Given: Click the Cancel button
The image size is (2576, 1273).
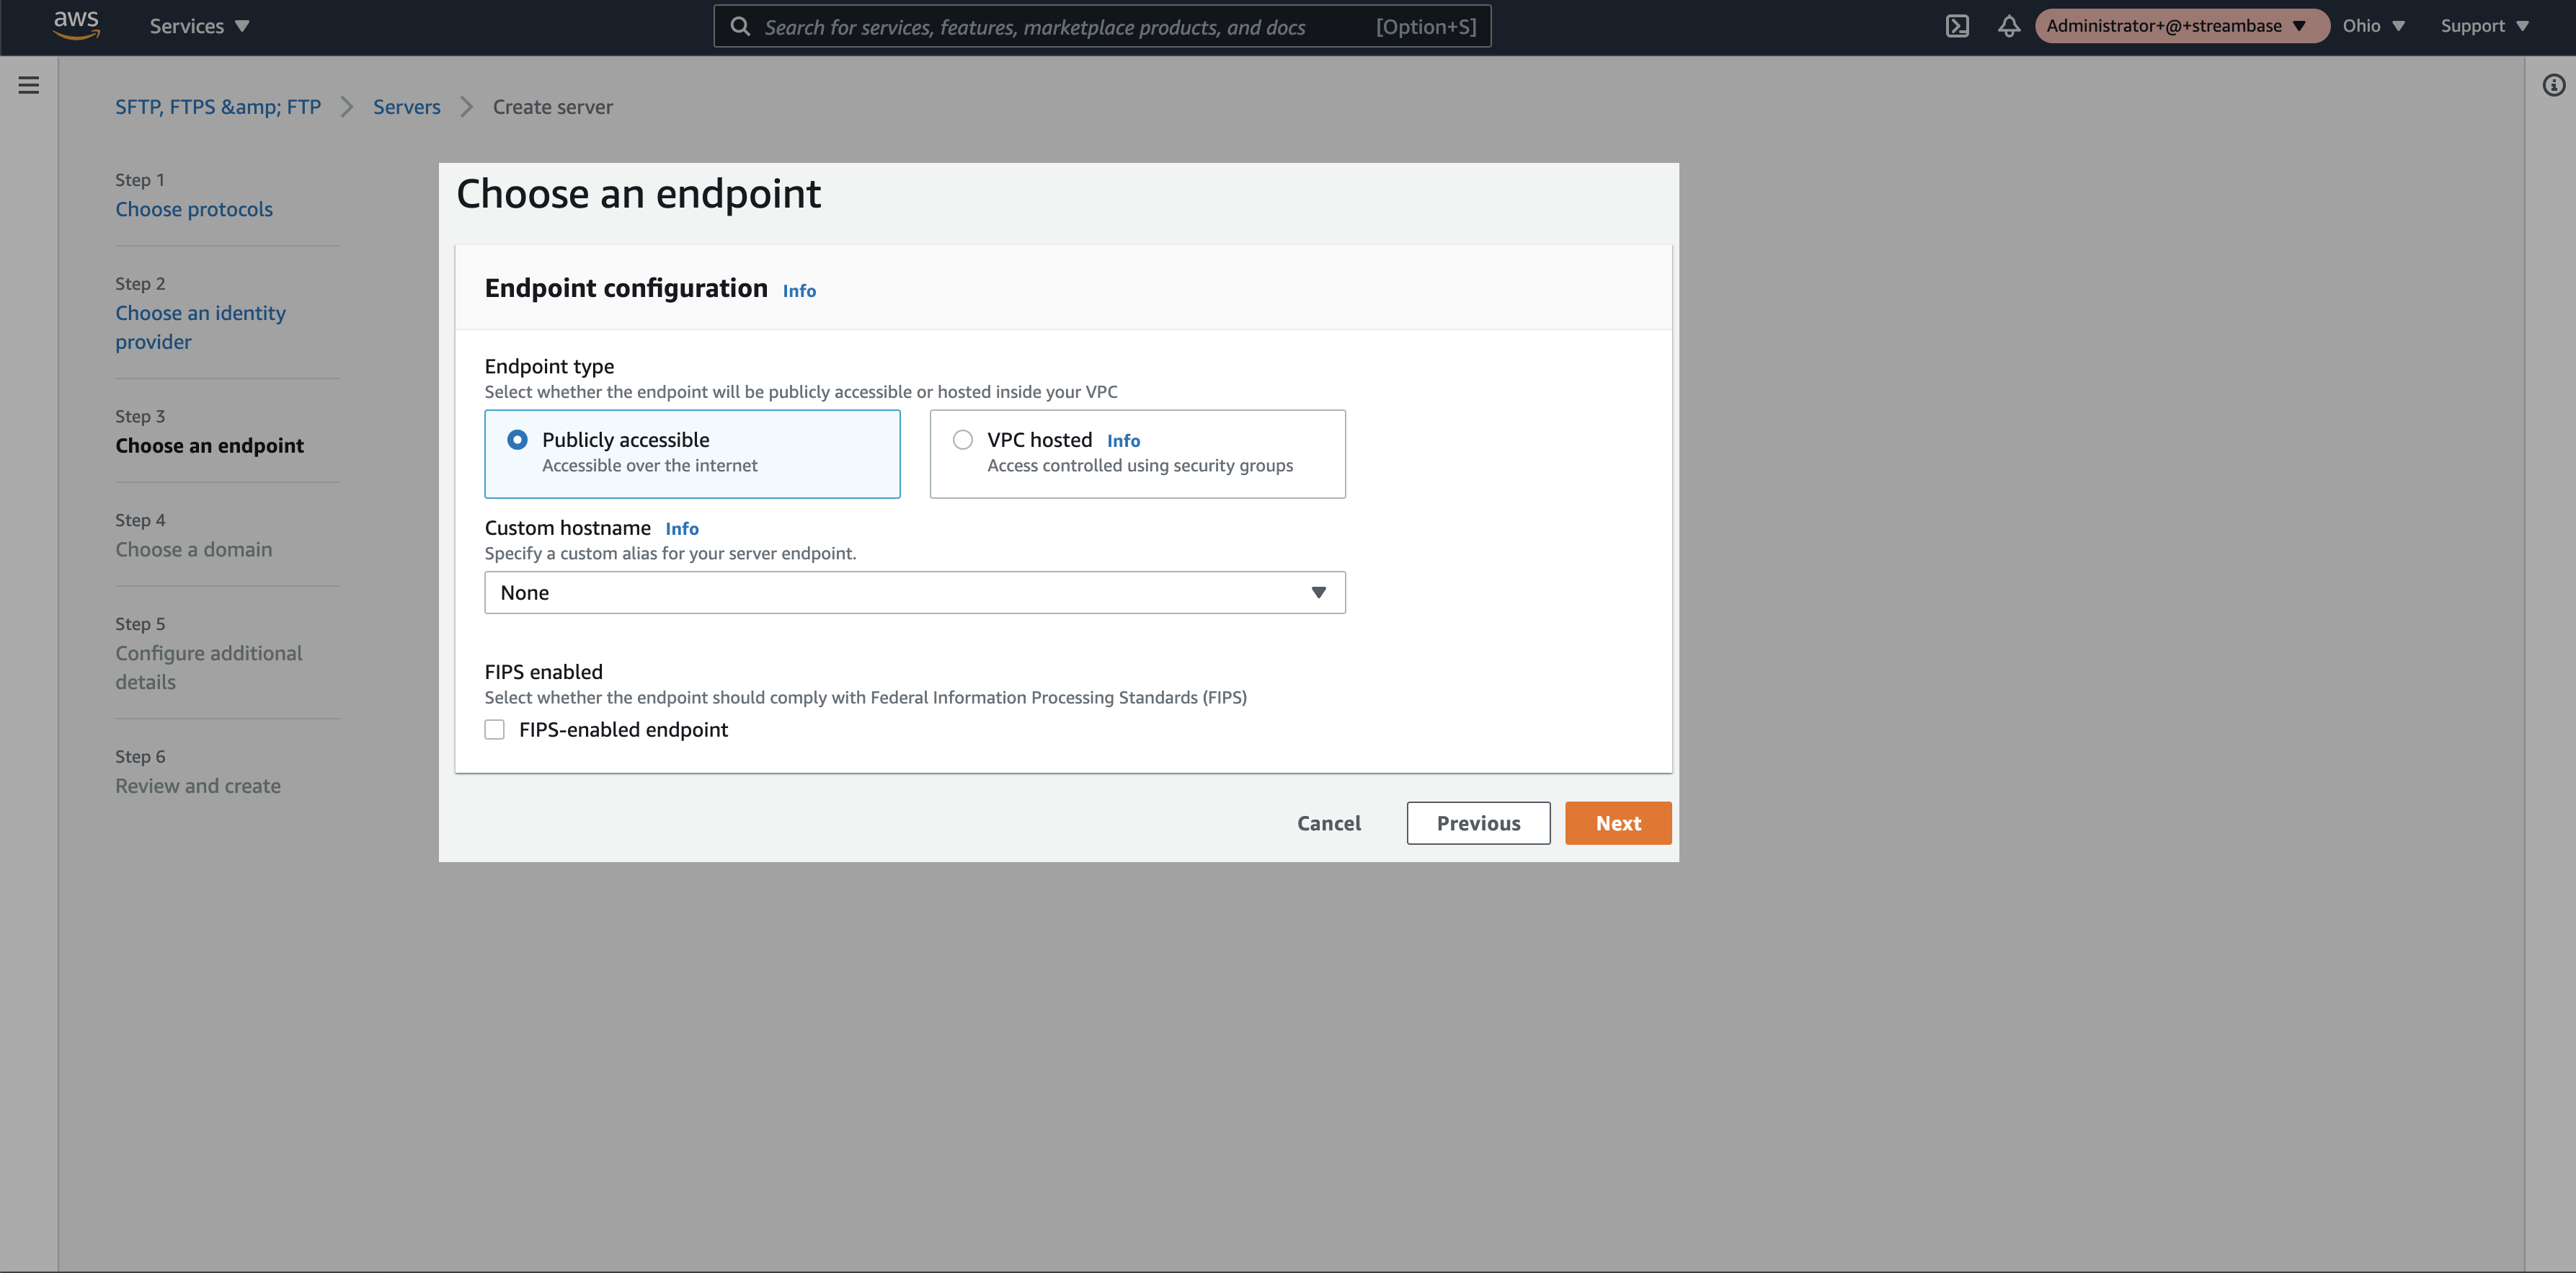Looking at the screenshot, I should 1329,823.
